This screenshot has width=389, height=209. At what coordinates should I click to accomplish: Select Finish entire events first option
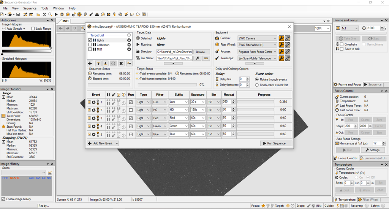pos(257,85)
